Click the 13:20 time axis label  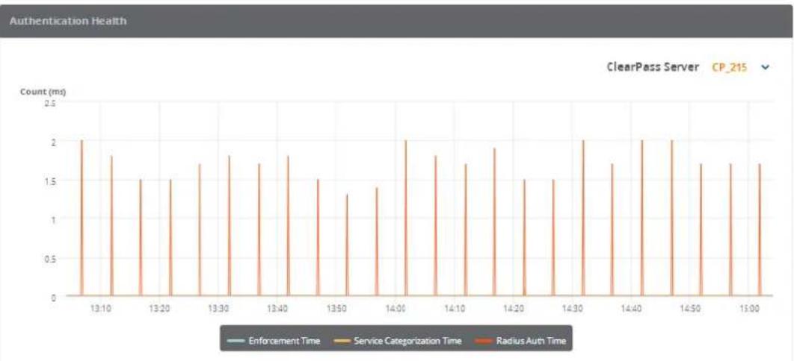pyautogui.click(x=159, y=307)
